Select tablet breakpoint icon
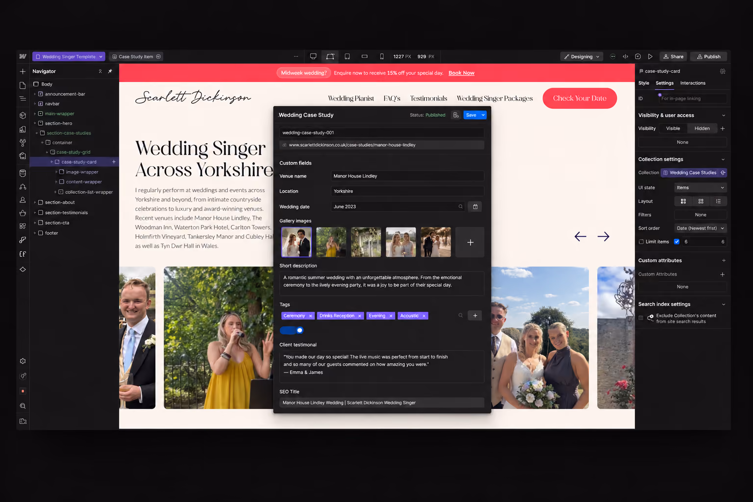Viewport: 753px width, 502px height. 348,56
